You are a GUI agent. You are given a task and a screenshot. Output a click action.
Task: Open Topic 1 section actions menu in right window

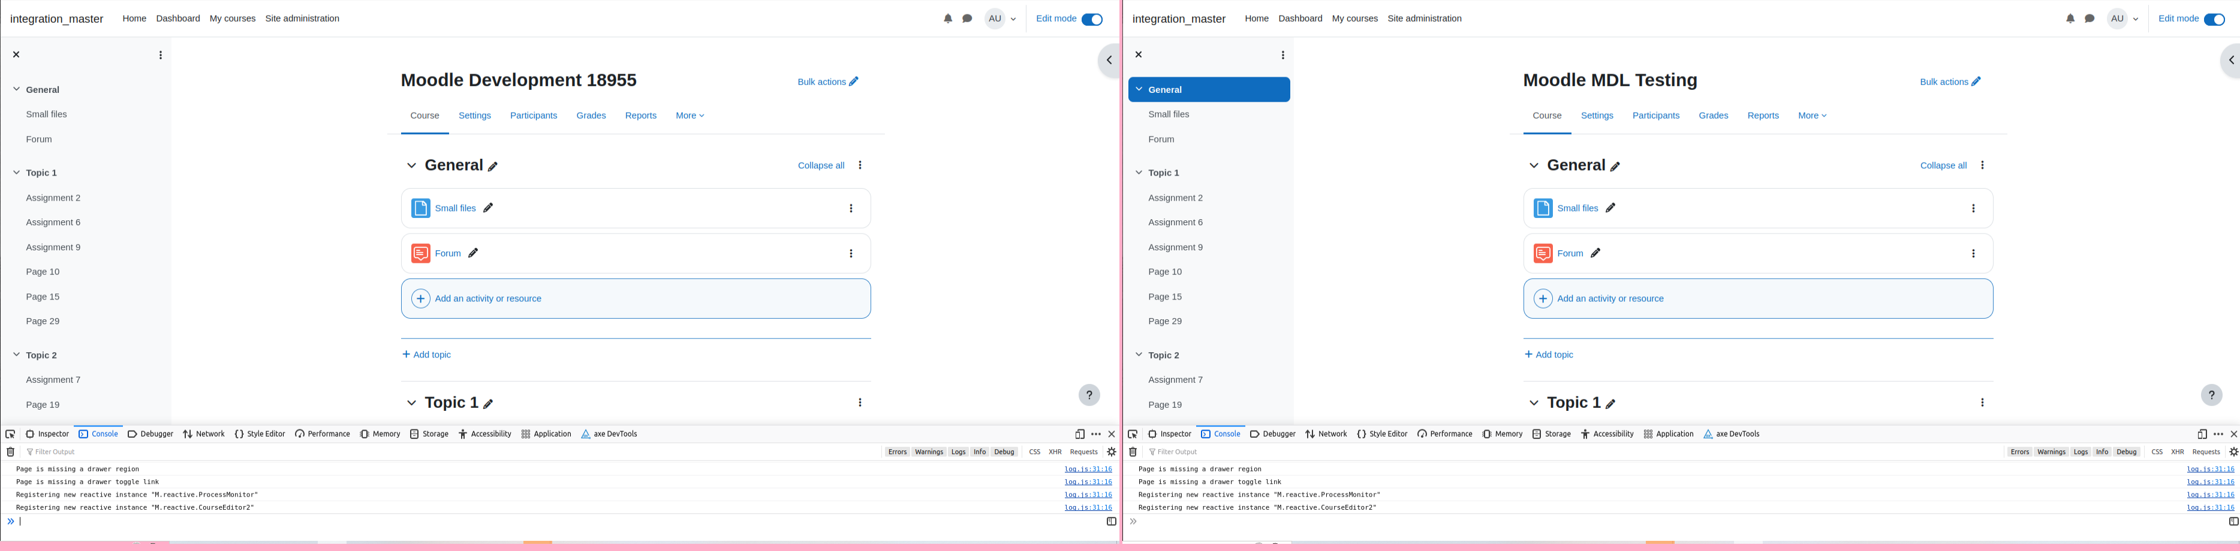[1983, 402]
